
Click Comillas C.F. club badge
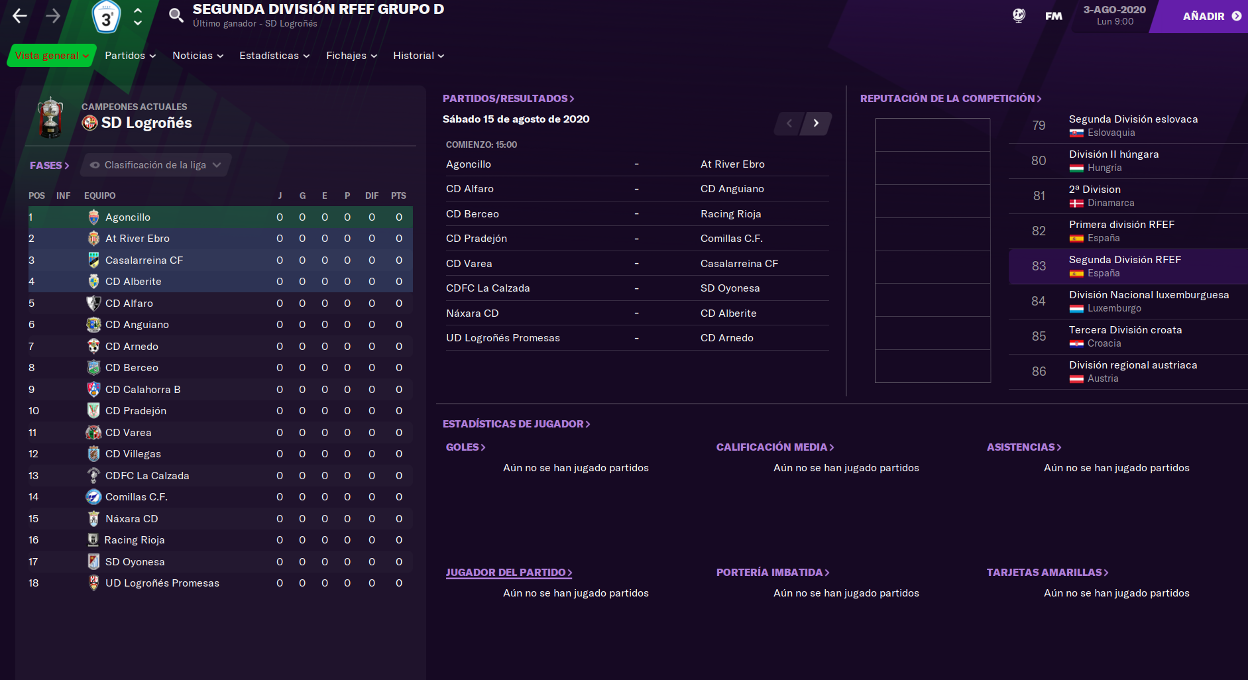tap(93, 497)
